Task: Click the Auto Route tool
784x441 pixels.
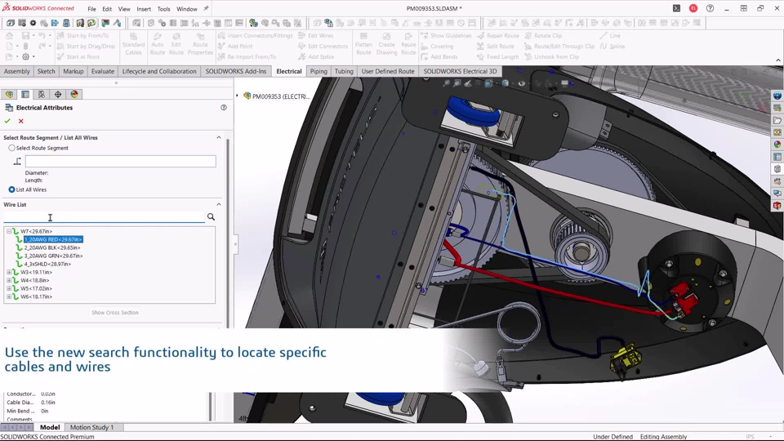Action: tap(158, 44)
